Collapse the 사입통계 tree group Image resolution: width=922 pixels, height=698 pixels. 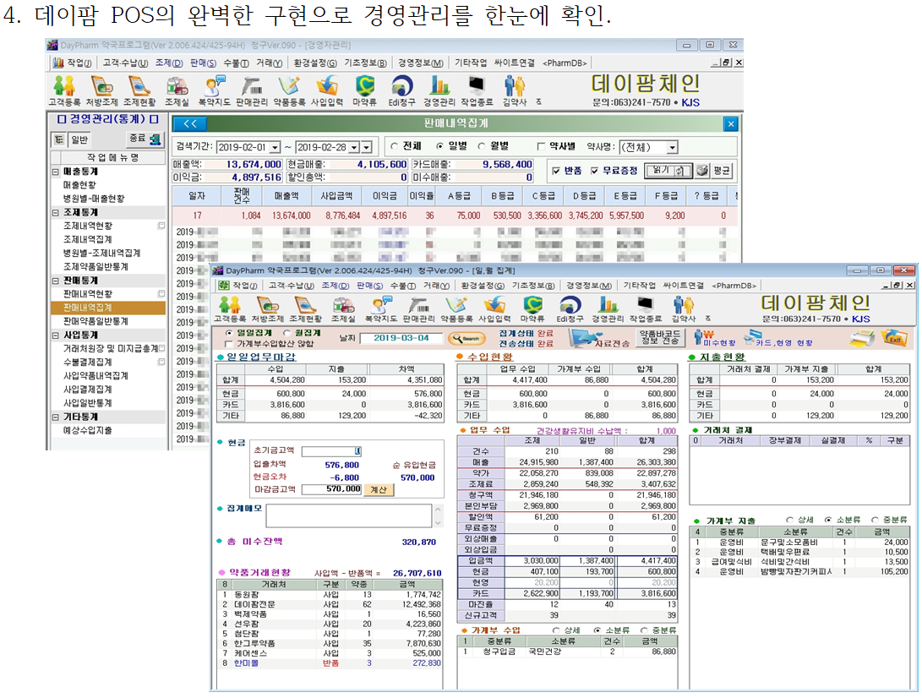pyautogui.click(x=56, y=335)
